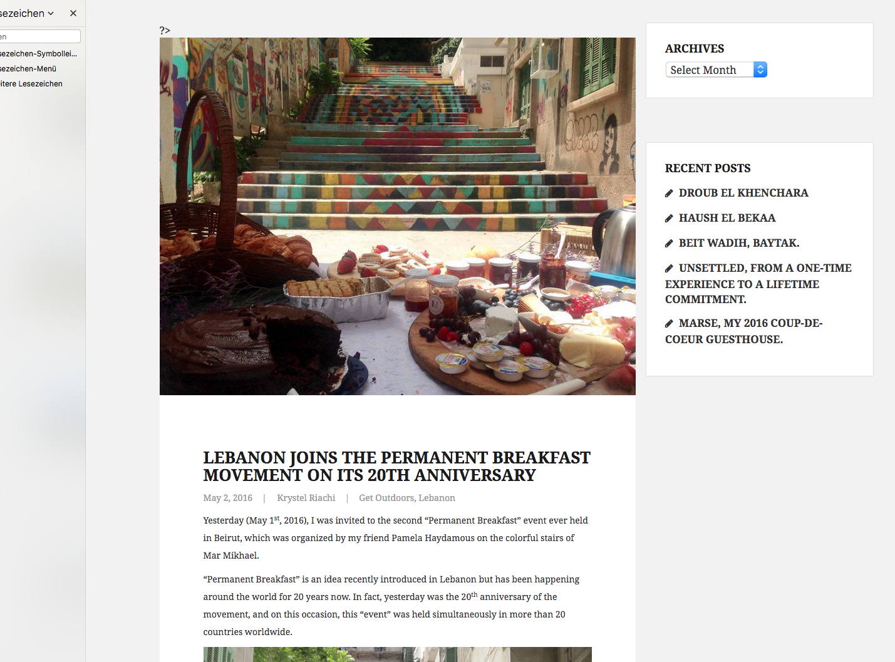This screenshot has width=895, height=662.
Task: Open the Select Month archives dropdown
Action: tap(716, 70)
